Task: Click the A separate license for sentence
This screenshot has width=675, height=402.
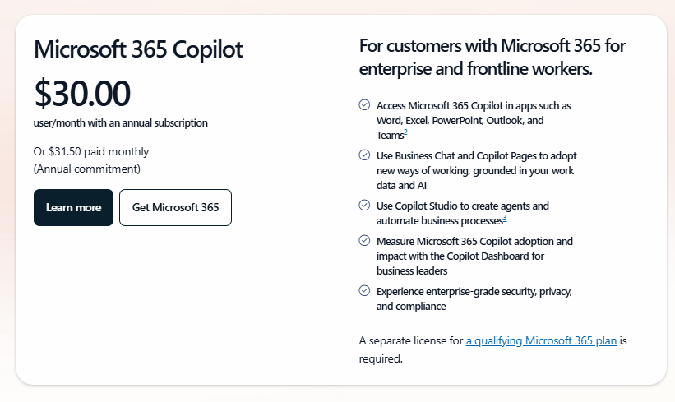Action: pos(493,349)
